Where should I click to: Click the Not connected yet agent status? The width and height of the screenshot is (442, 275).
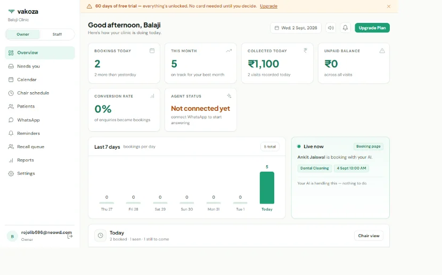click(200, 109)
